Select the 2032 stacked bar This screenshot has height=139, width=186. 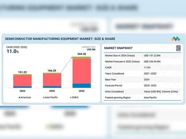tap(82, 72)
